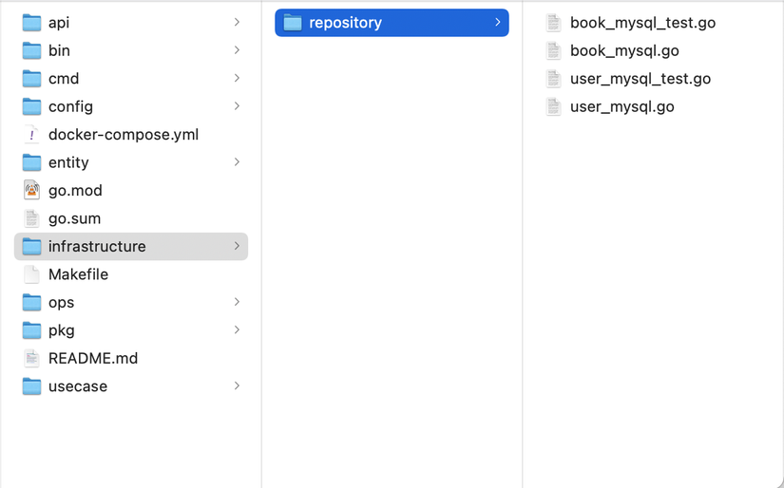Expand the bin folder chevron
Viewport: 784px width, 488px height.
pyautogui.click(x=237, y=50)
